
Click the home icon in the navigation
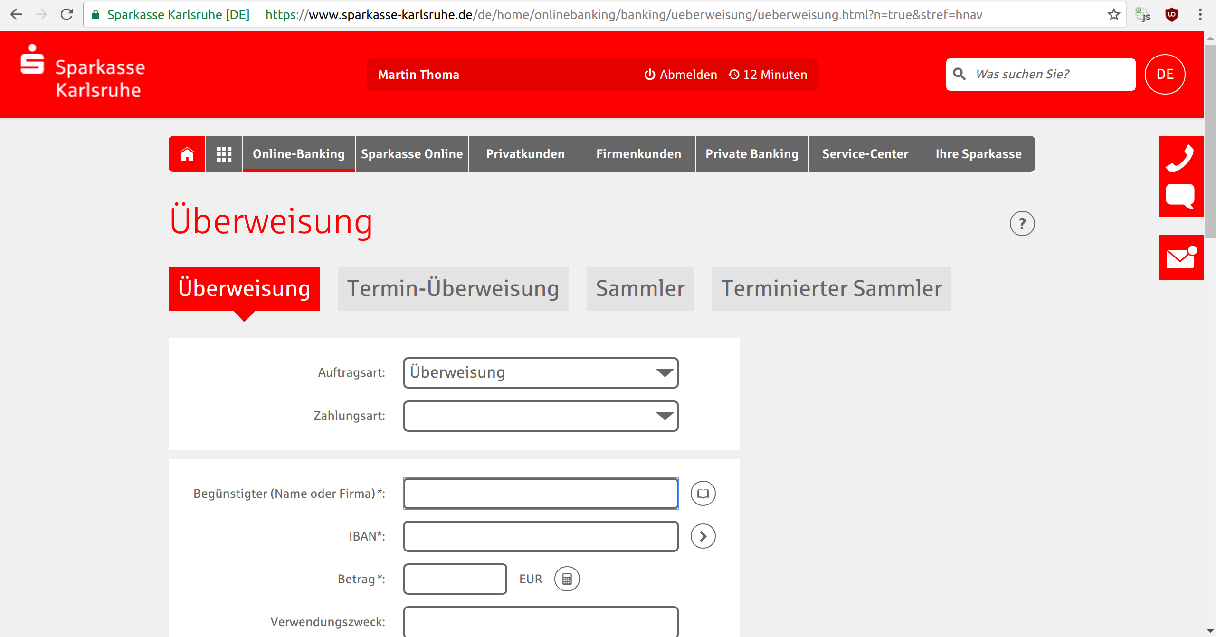tap(186, 153)
